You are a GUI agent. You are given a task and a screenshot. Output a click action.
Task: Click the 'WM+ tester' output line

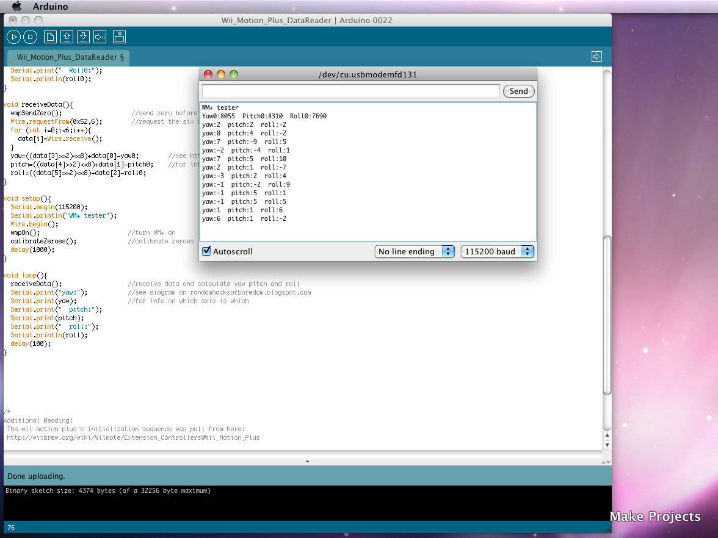click(x=220, y=107)
